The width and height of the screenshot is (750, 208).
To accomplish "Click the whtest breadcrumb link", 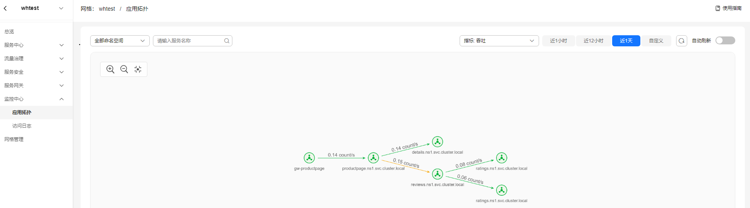I will [x=107, y=9].
